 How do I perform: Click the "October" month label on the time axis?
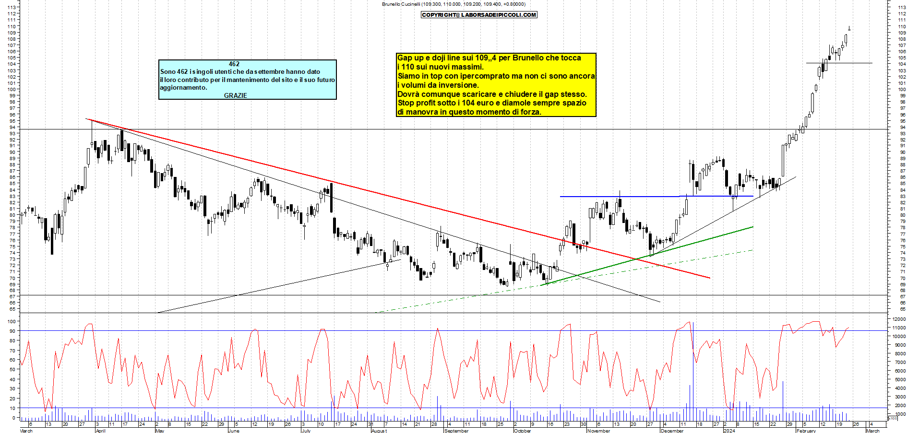[522, 431]
